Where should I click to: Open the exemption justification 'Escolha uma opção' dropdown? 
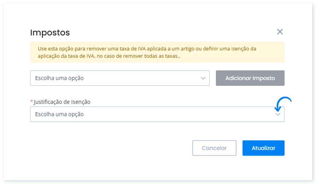point(157,114)
